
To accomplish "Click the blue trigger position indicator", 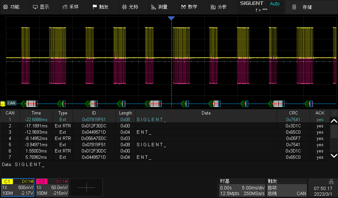I will (171, 18).
